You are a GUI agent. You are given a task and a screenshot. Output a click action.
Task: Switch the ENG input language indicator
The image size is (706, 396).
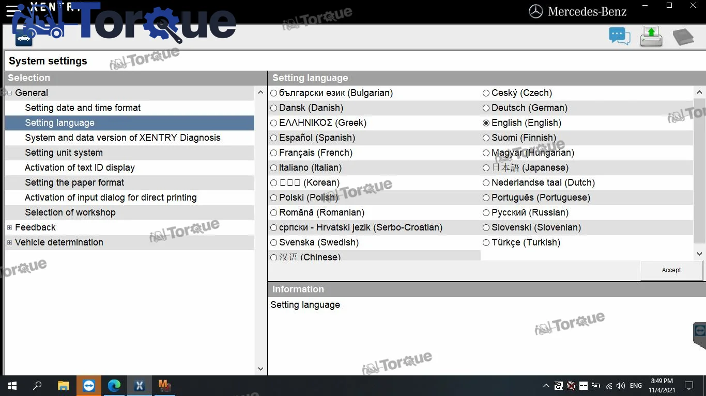[636, 386]
